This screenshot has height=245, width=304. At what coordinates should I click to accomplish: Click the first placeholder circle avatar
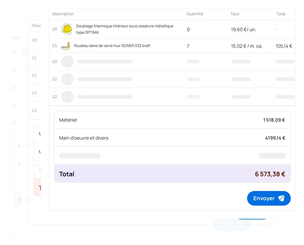click(x=67, y=62)
